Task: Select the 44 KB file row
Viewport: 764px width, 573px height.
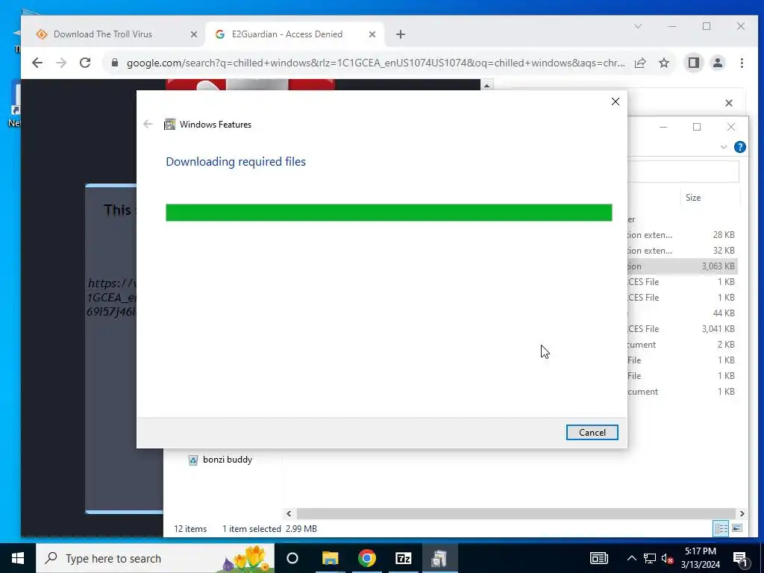Action: (682, 313)
